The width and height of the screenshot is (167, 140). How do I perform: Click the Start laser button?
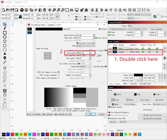pos(157,94)
